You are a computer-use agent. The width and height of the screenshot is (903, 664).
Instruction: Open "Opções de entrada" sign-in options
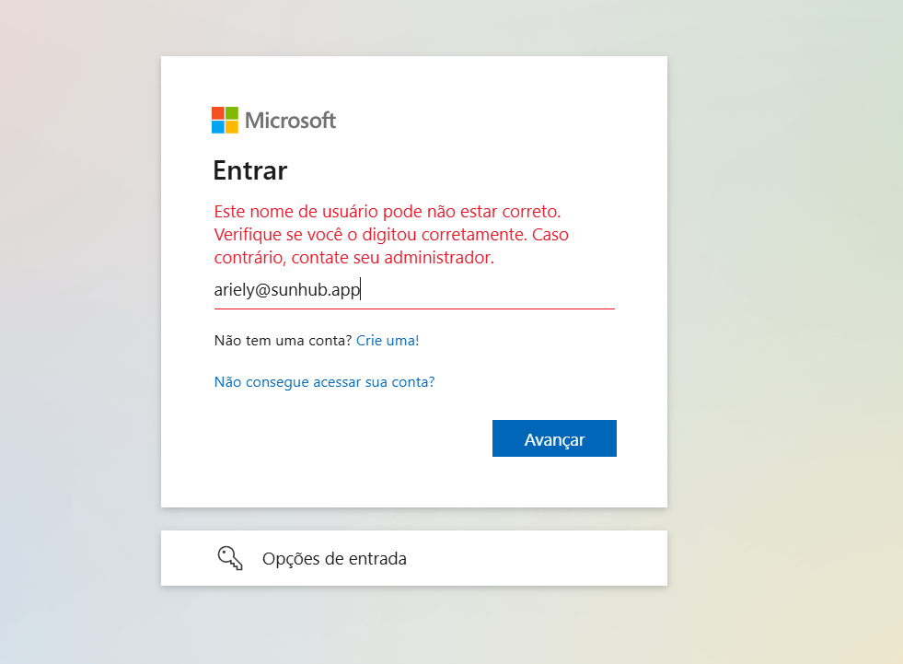click(334, 558)
